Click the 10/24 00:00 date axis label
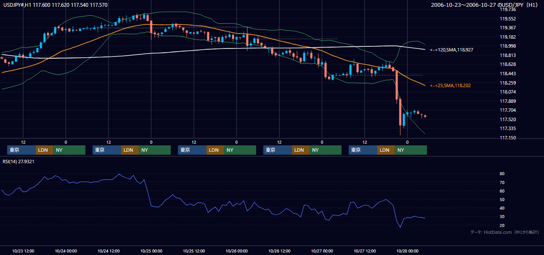 tap(66, 251)
